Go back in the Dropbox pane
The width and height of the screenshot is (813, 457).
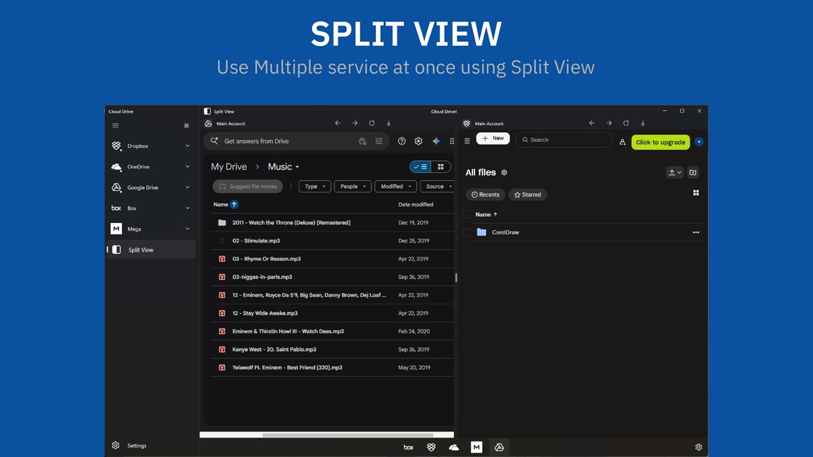point(592,123)
